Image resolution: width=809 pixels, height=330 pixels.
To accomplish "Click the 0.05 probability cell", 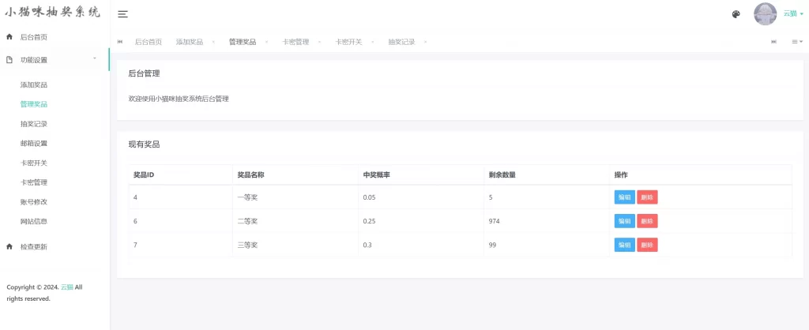I will [421, 197].
